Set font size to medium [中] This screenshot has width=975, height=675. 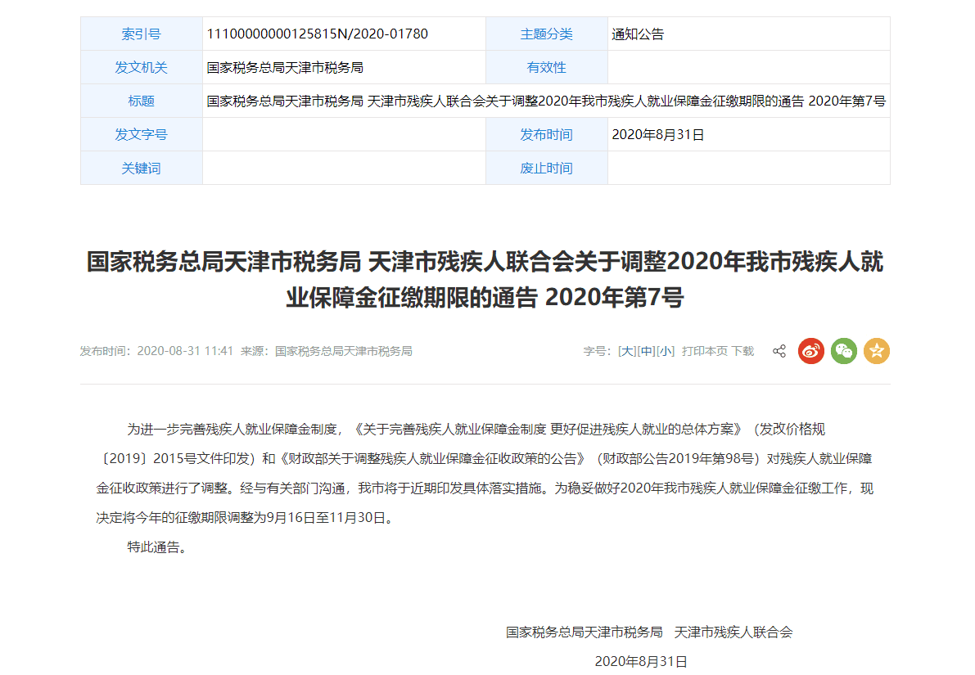[x=646, y=351]
